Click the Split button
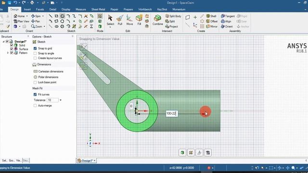Image resolution: width=308 pixels, height=173 pixels. tap(170, 21)
